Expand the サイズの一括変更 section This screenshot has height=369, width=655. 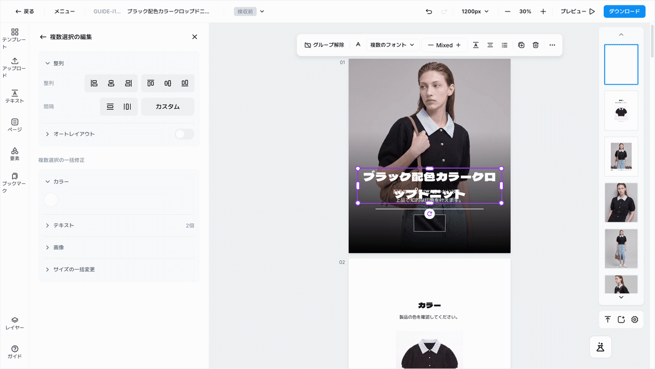coord(47,270)
